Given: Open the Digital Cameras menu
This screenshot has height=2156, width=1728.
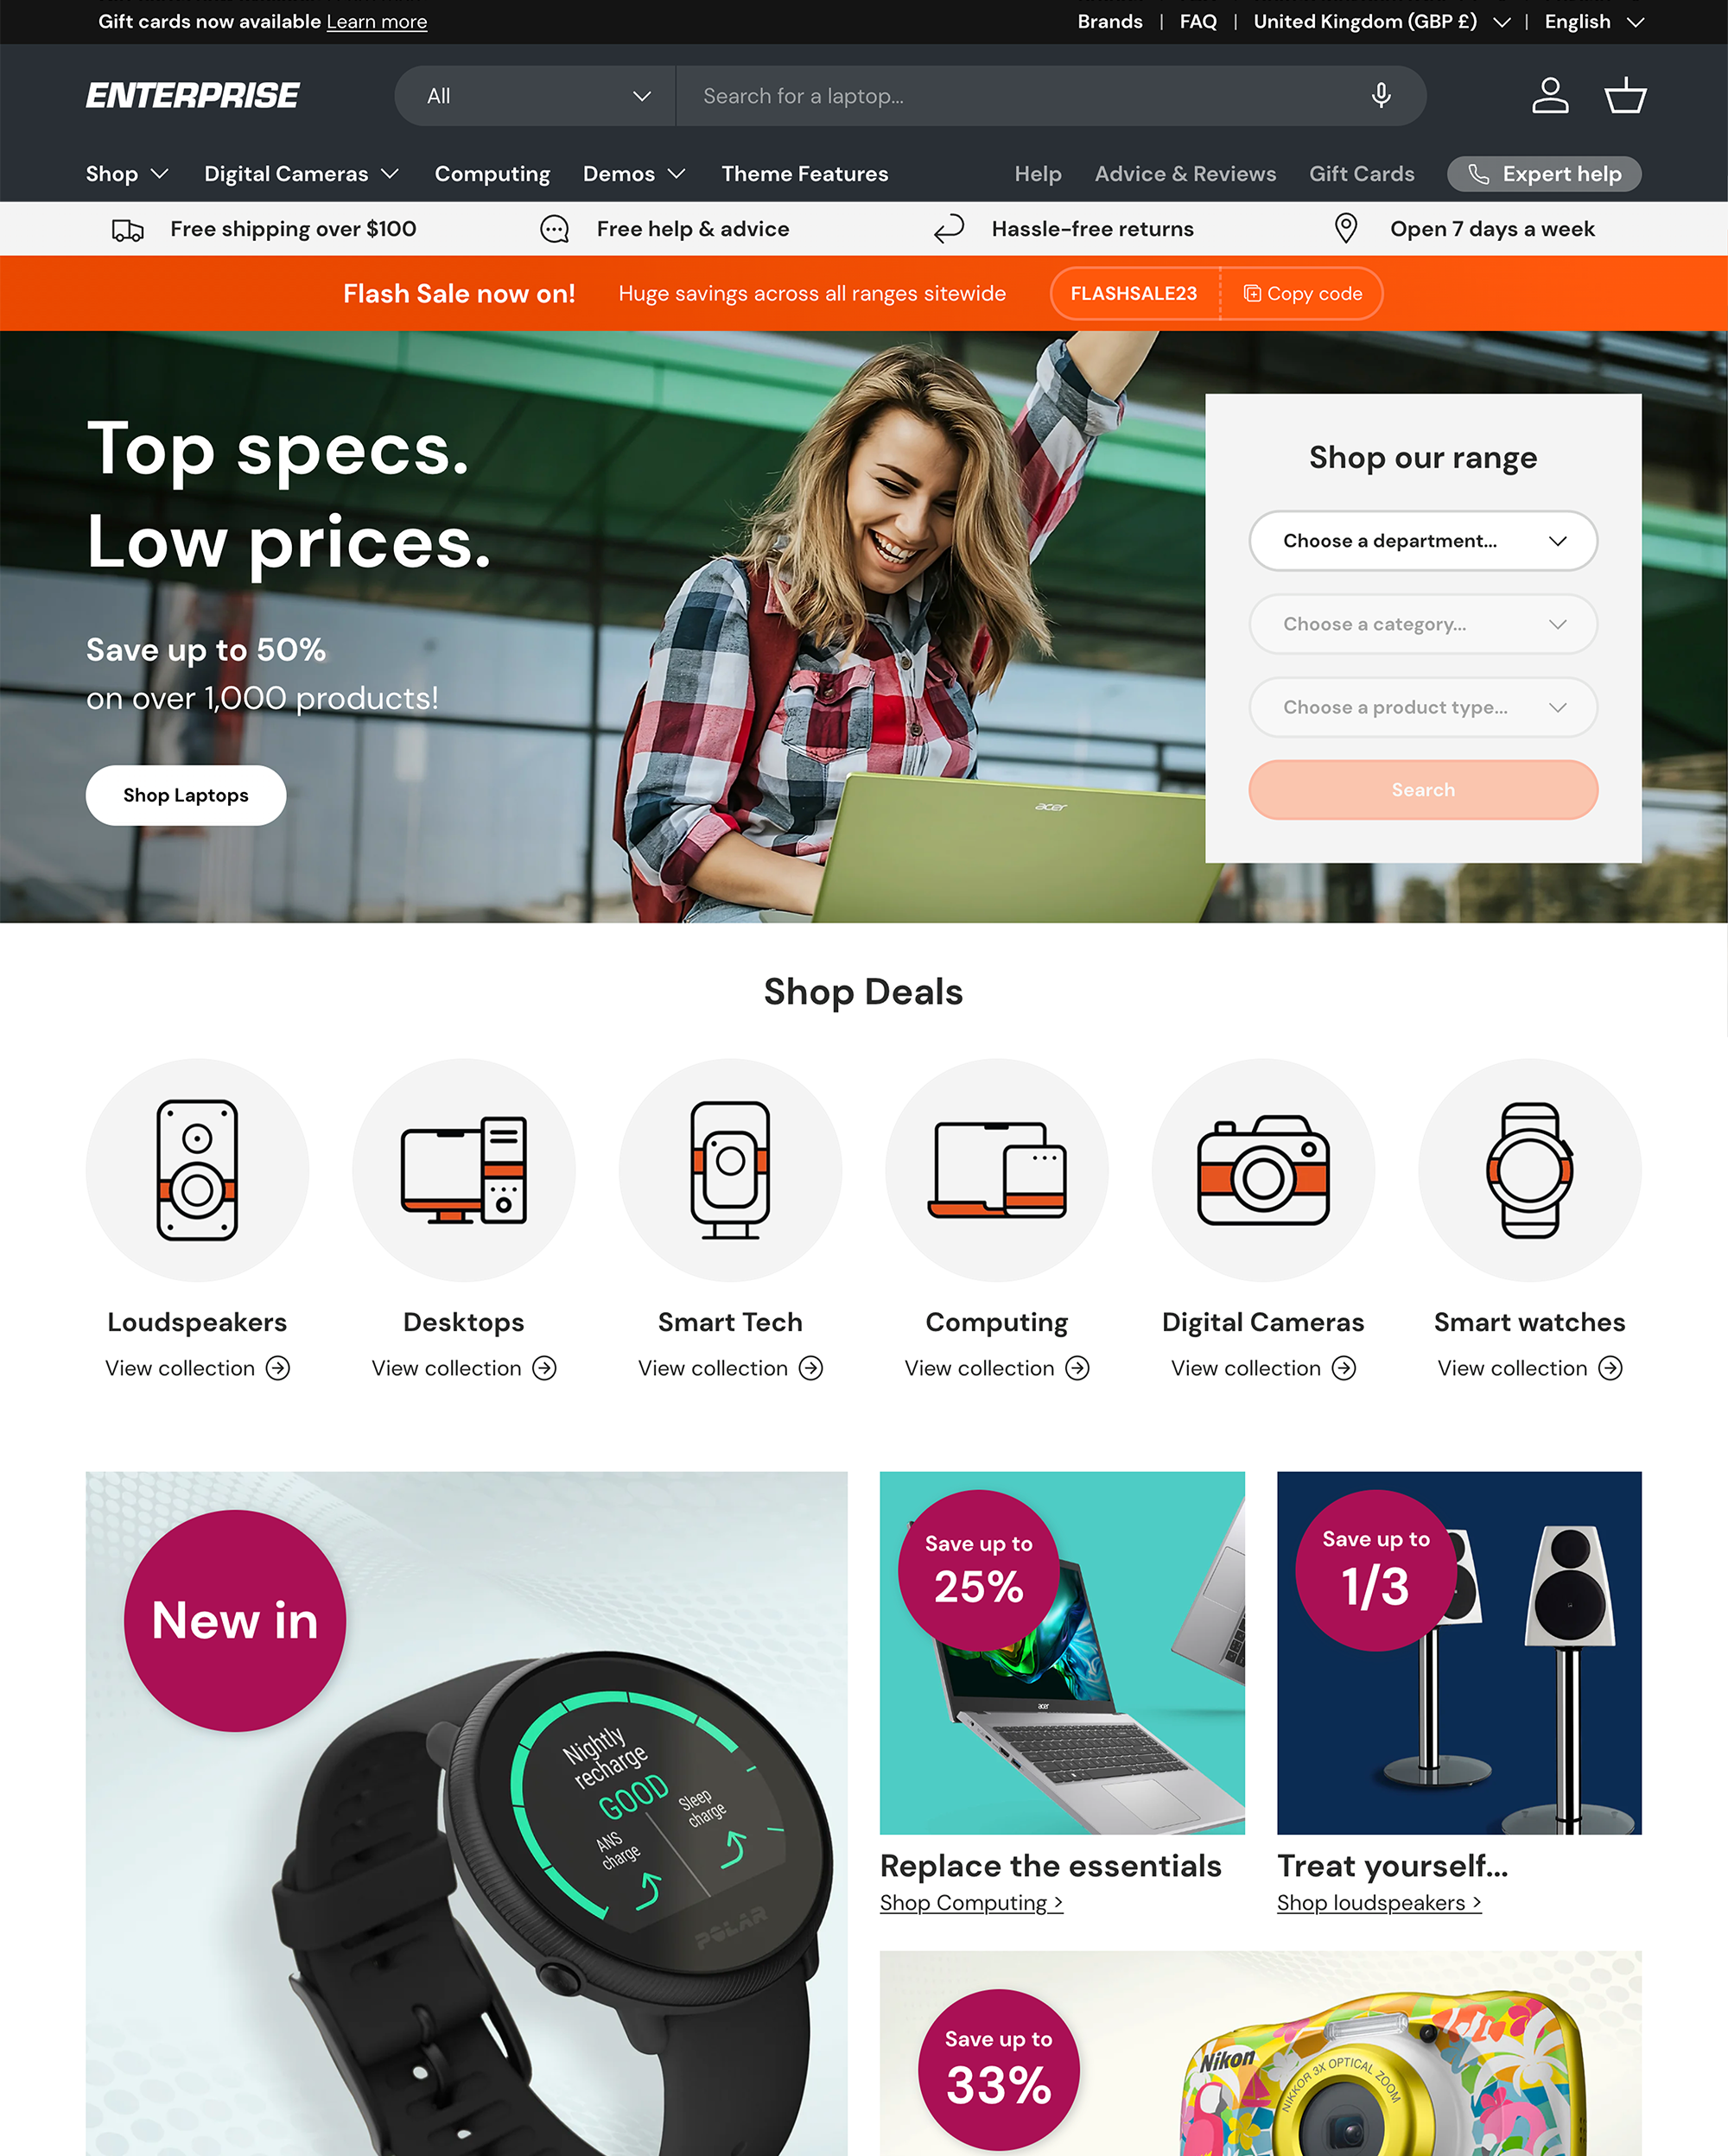Looking at the screenshot, I should [x=300, y=173].
